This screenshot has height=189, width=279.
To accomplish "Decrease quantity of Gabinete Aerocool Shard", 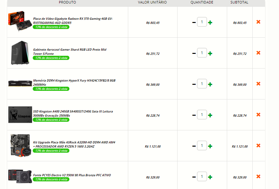I will (x=194, y=53).
